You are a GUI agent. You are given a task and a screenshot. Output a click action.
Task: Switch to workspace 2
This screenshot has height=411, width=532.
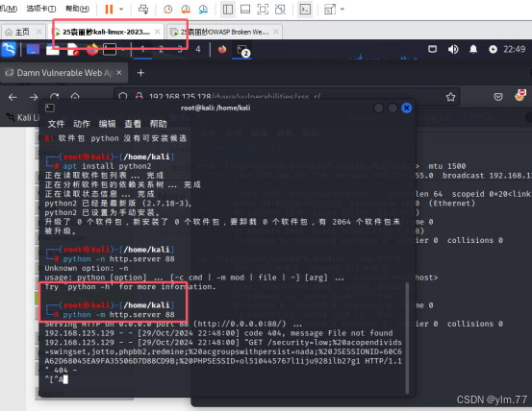162,49
